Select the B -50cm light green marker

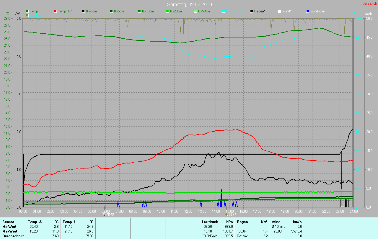[x=195, y=11]
